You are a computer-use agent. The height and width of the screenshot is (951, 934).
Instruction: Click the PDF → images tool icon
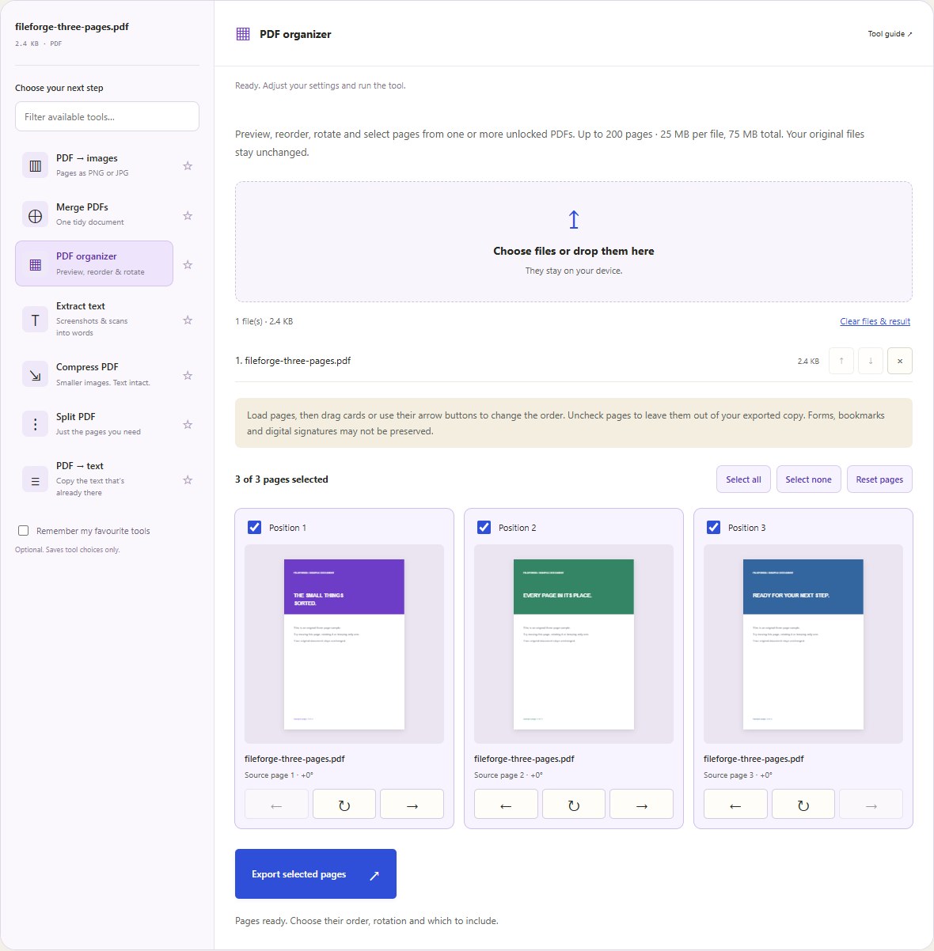(35, 165)
